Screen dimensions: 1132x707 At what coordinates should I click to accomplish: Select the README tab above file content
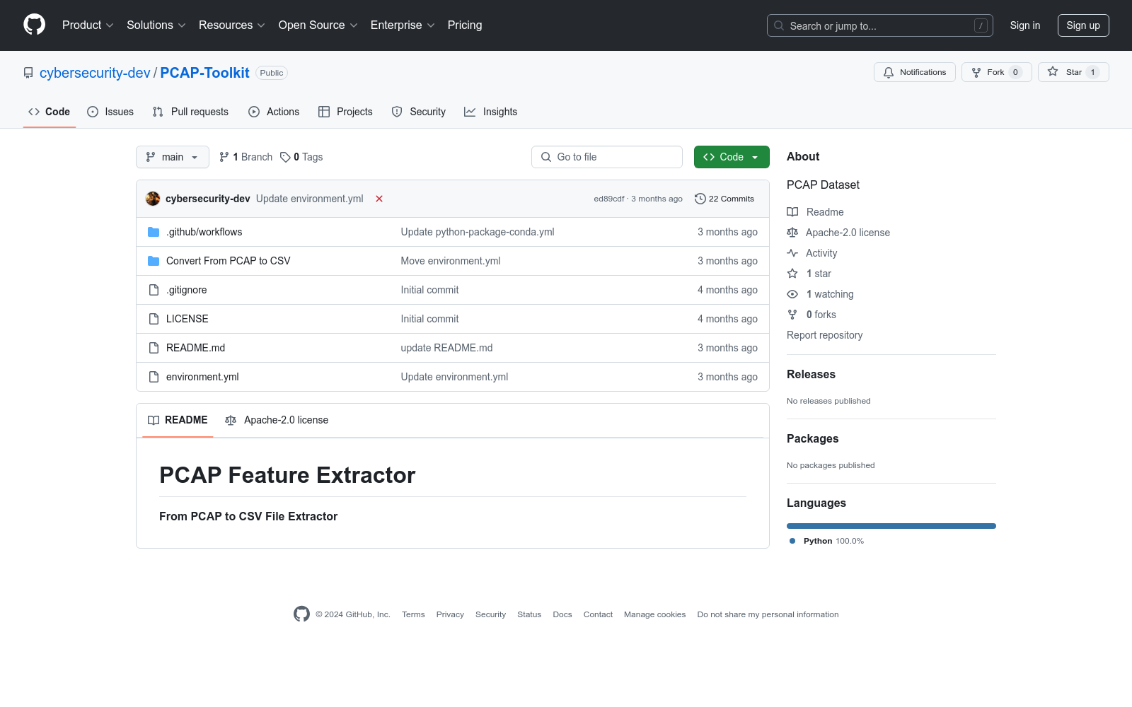point(178,420)
